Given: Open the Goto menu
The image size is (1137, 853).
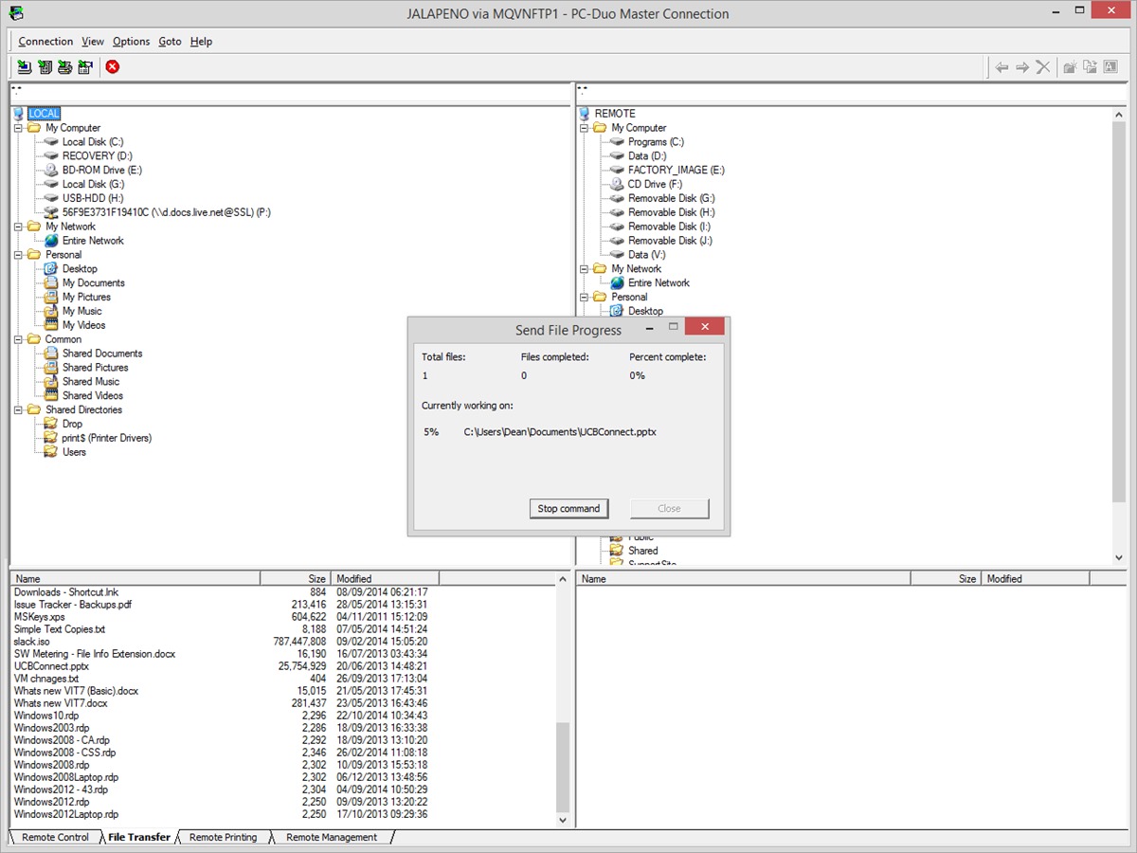Looking at the screenshot, I should 170,42.
